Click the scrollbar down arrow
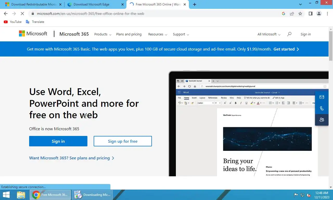This screenshot has height=200, width=333. (x=331, y=187)
